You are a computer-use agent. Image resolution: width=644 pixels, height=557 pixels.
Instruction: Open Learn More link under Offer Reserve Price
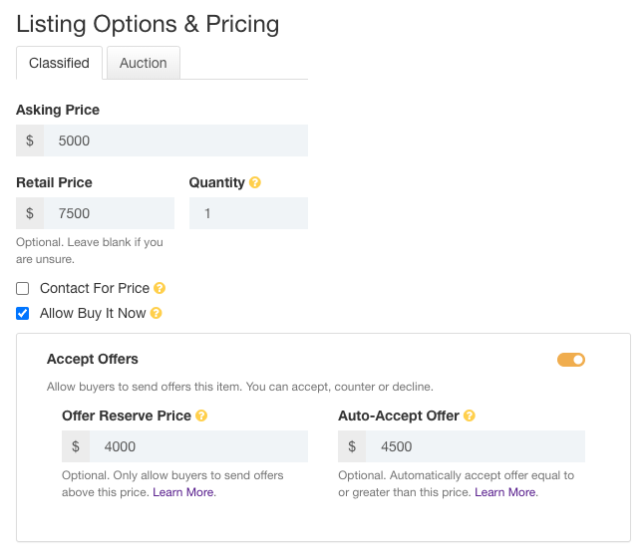[183, 492]
